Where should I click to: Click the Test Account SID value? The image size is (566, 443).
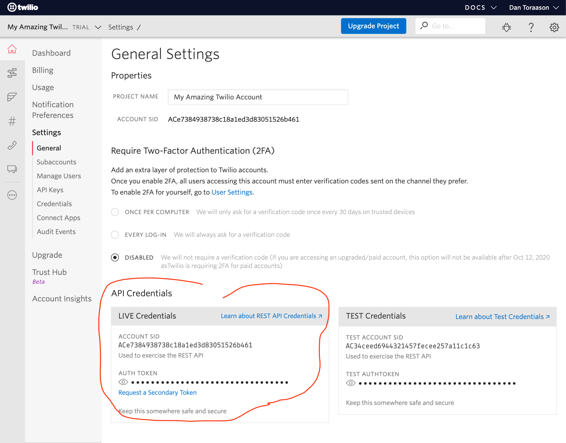[413, 346]
